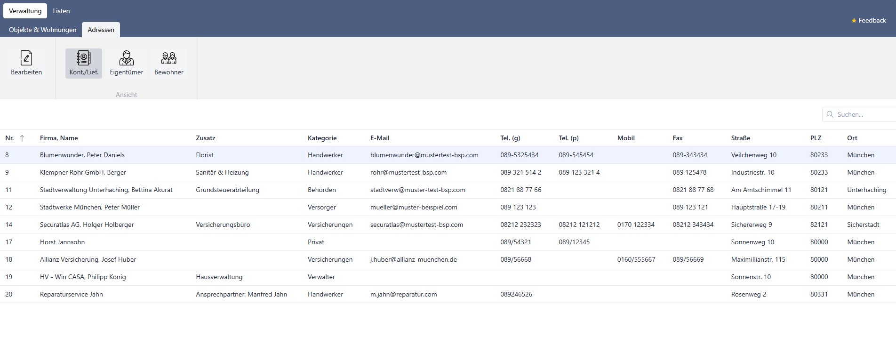This screenshot has height=337, width=896.
Task: Select the Adressen sub-tab
Action: pos(101,30)
